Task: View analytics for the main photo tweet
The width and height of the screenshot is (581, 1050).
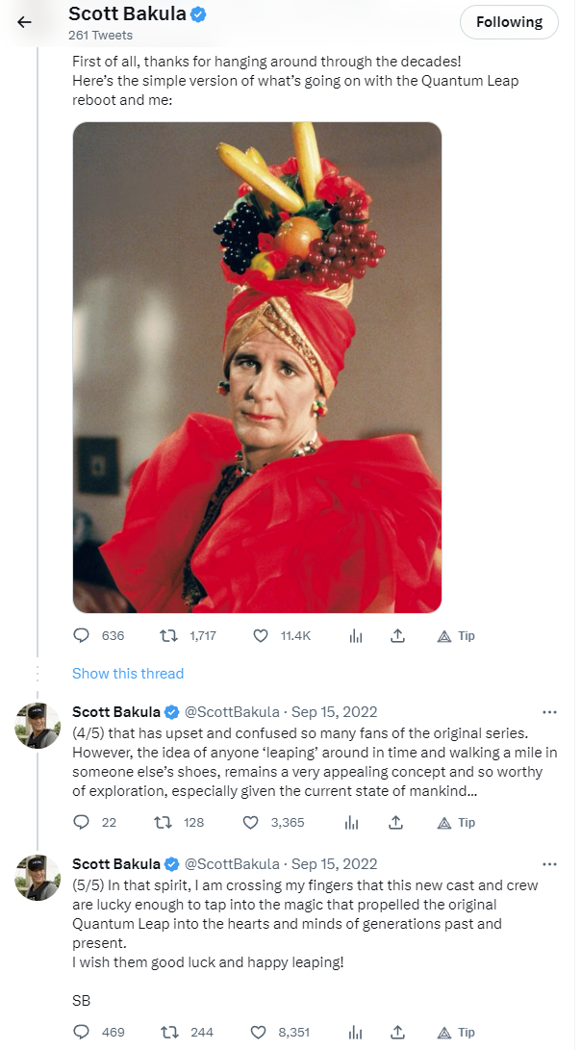Action: tap(355, 636)
